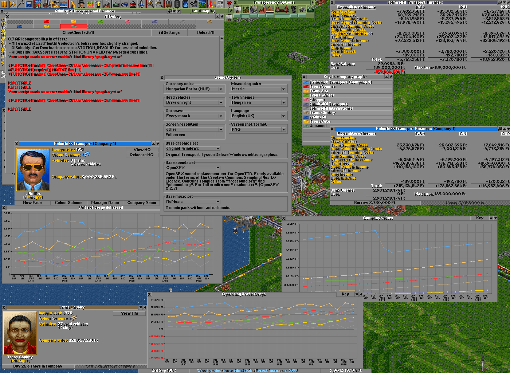Screen dimensions: 510x373
Task: Open the Autosave interval dropdown
Action: coord(194,116)
